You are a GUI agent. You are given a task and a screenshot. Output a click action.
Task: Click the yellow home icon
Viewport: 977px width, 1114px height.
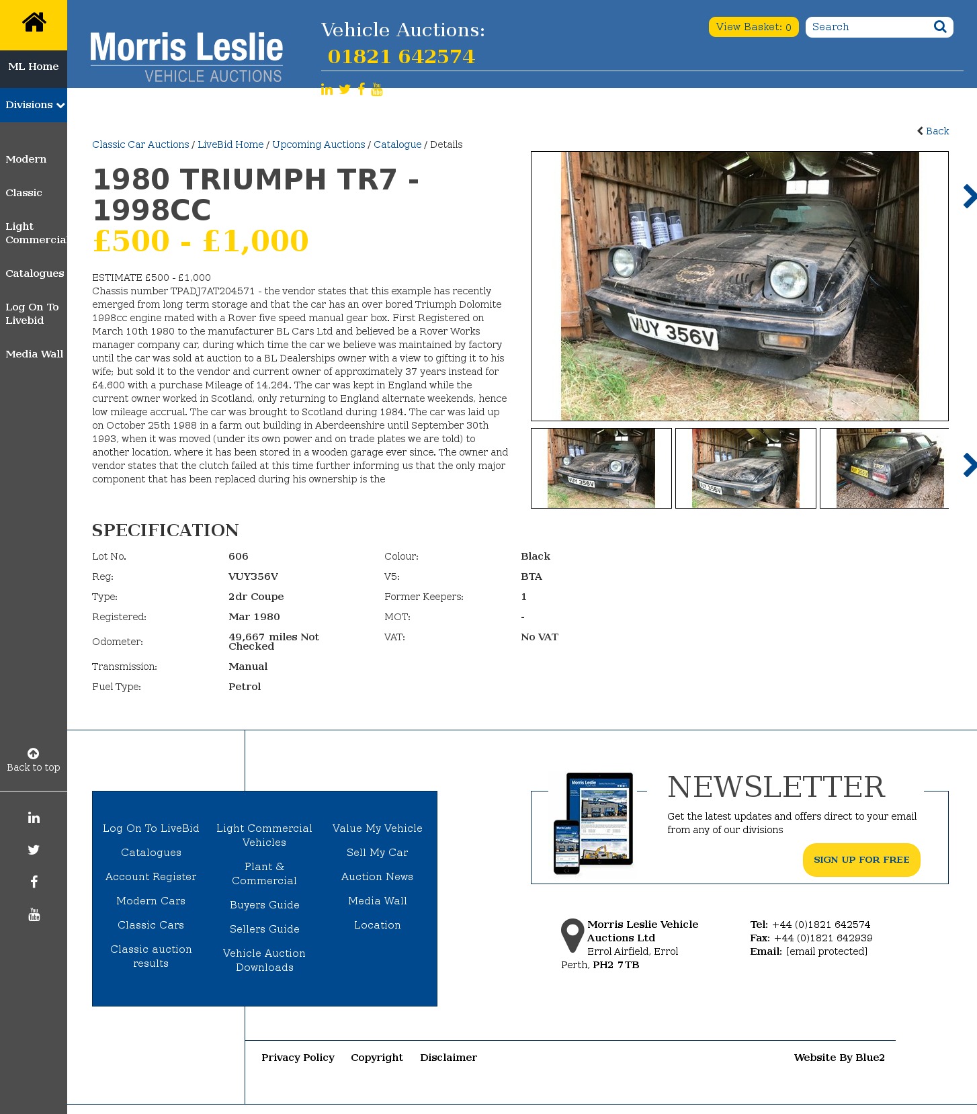[x=34, y=23]
